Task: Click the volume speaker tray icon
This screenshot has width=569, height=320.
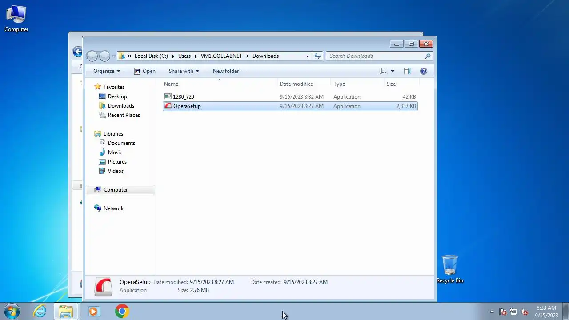Action: coord(524,312)
